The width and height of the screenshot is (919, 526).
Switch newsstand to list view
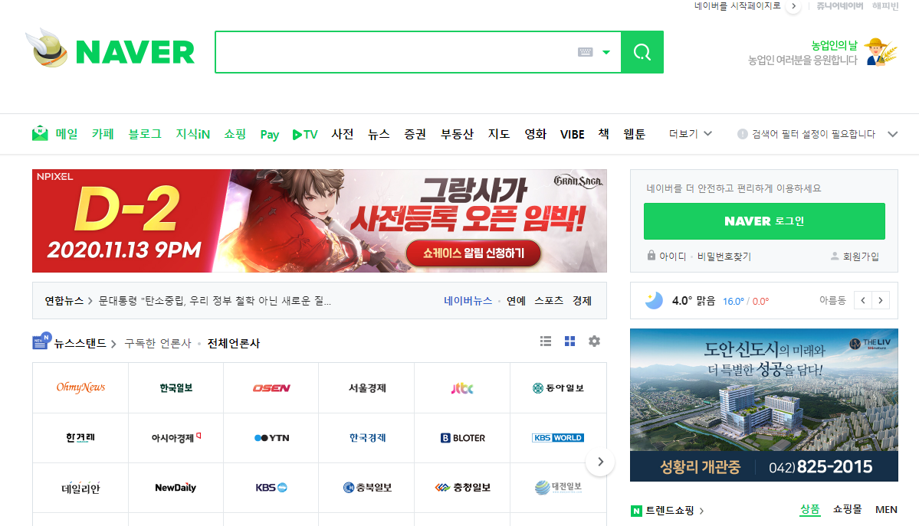[546, 341]
